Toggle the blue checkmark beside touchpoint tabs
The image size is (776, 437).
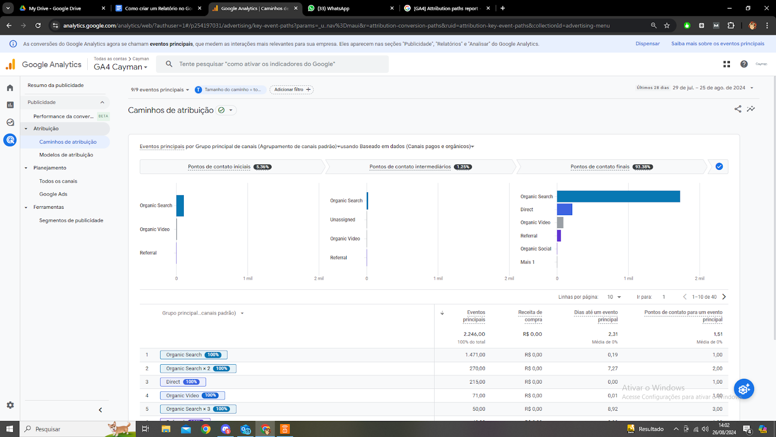[719, 167]
